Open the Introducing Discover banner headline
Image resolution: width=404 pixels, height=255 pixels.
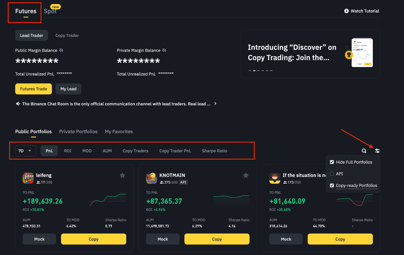click(x=292, y=52)
